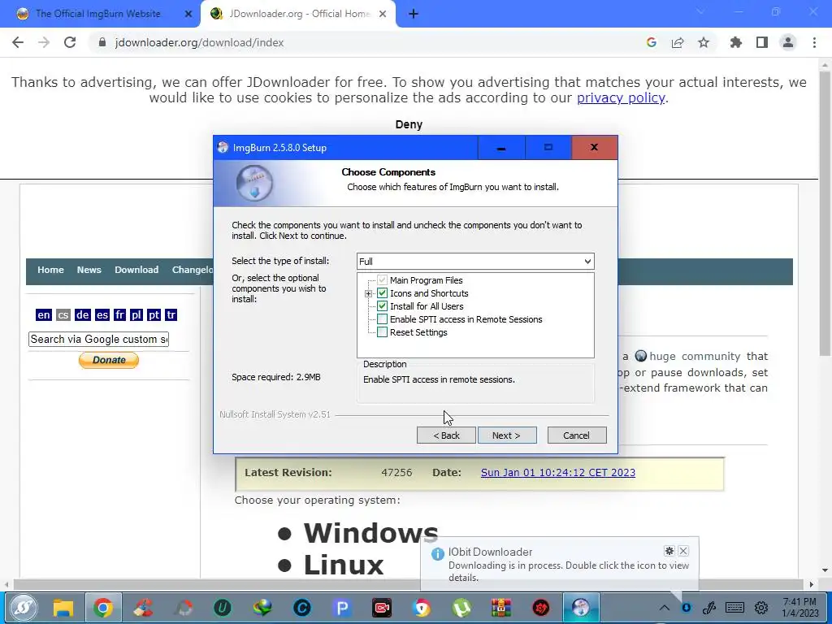Switch to The Official ImgBurn Website tab
Viewport: 832px width, 624px height.
[x=98, y=14]
